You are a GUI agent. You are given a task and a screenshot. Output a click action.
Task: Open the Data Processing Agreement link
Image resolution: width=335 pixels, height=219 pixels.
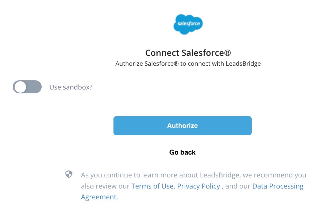[x=278, y=186]
